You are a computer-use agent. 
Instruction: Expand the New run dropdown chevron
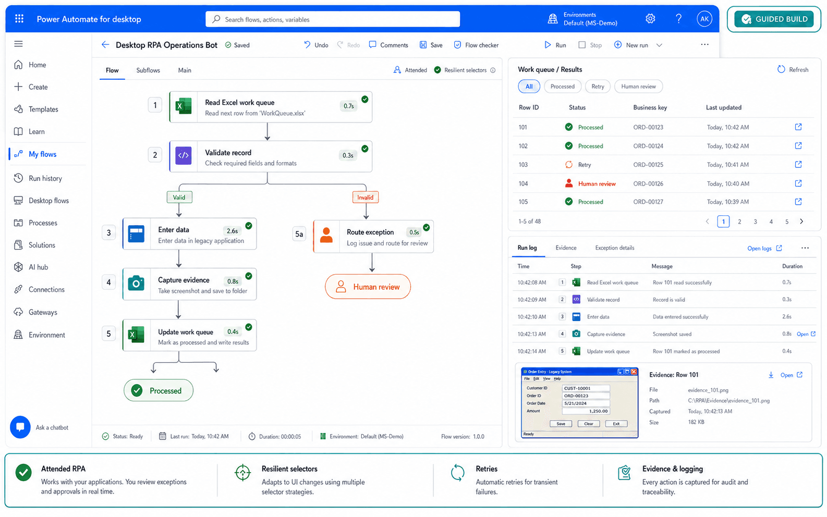point(659,45)
